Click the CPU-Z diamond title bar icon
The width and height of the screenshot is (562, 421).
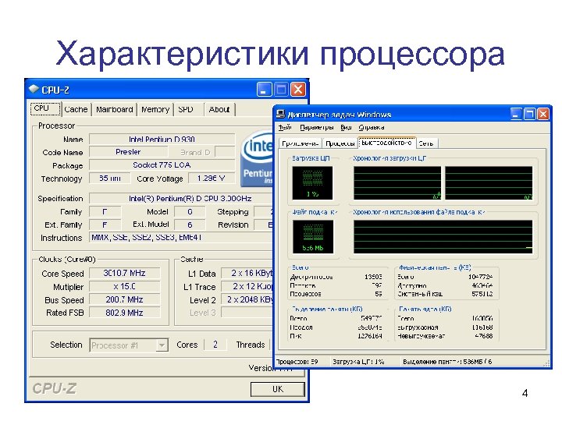click(34, 89)
